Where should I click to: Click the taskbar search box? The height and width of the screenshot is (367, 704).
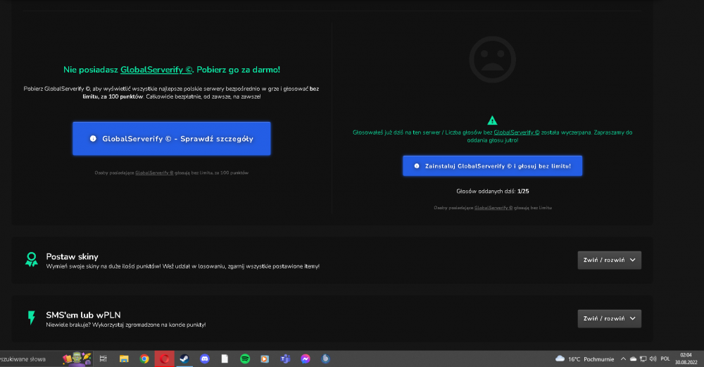45,359
